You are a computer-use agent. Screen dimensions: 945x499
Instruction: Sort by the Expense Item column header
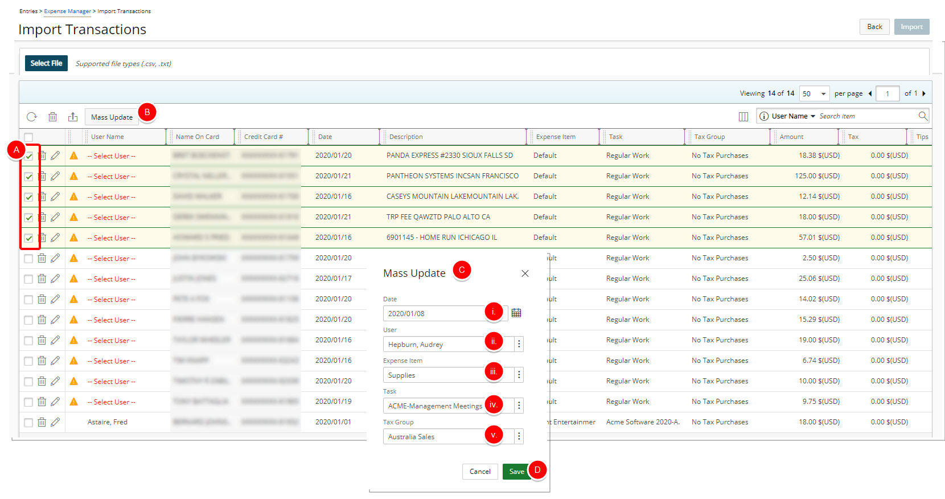click(556, 137)
